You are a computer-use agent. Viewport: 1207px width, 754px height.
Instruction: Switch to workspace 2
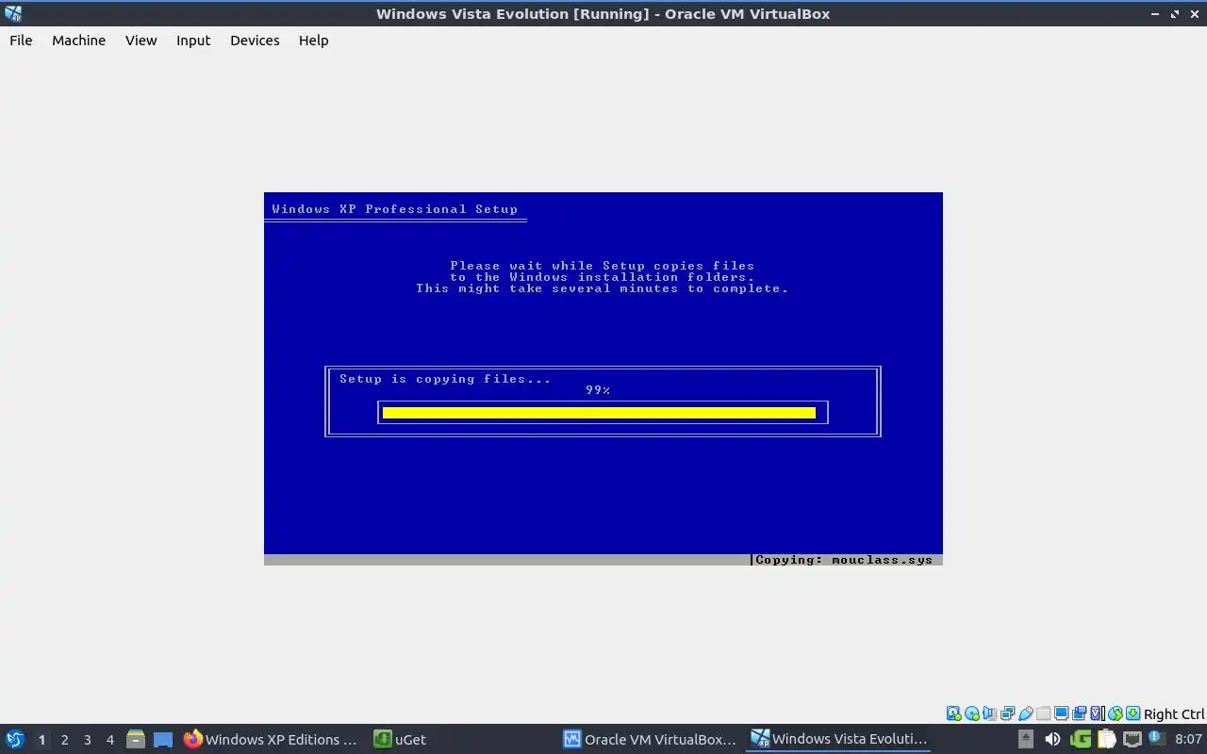[64, 740]
